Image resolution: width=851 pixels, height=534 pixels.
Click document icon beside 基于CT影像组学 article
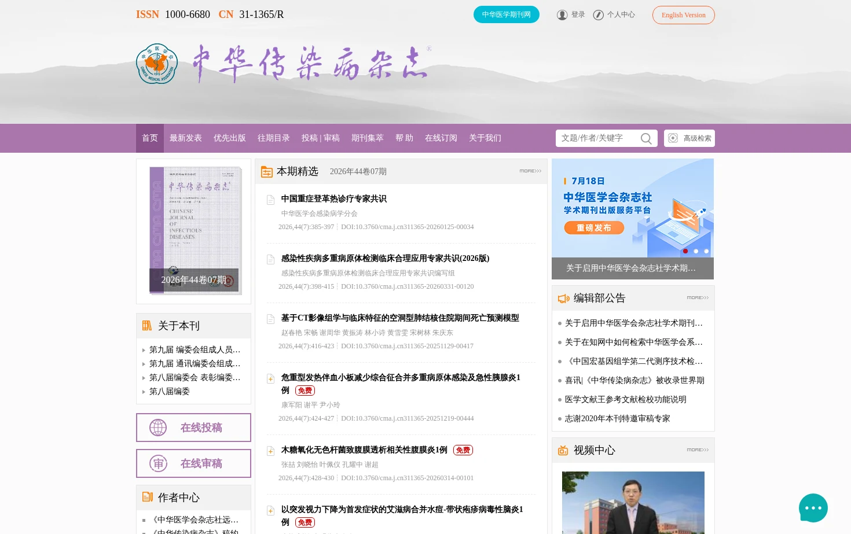click(x=270, y=319)
